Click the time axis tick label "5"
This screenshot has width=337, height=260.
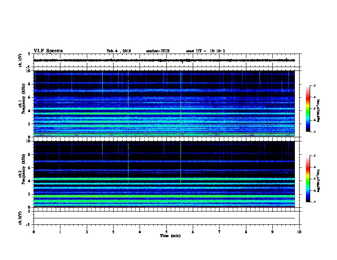click(166, 232)
